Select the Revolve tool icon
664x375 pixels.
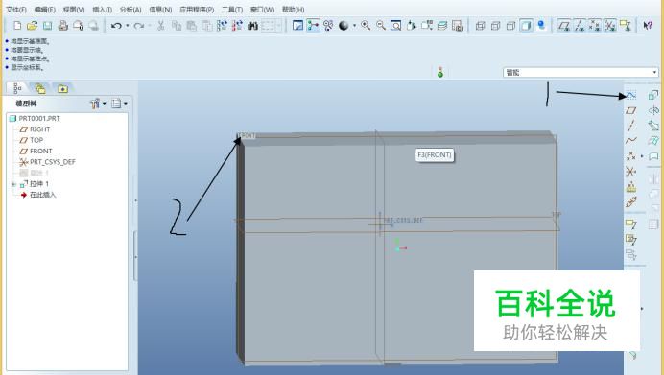653,110
